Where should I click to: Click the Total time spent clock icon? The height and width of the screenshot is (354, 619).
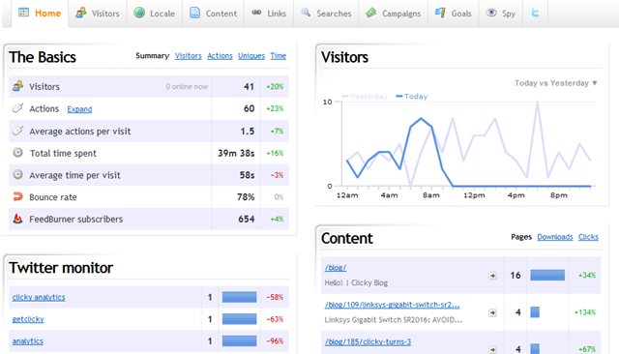coord(17,152)
